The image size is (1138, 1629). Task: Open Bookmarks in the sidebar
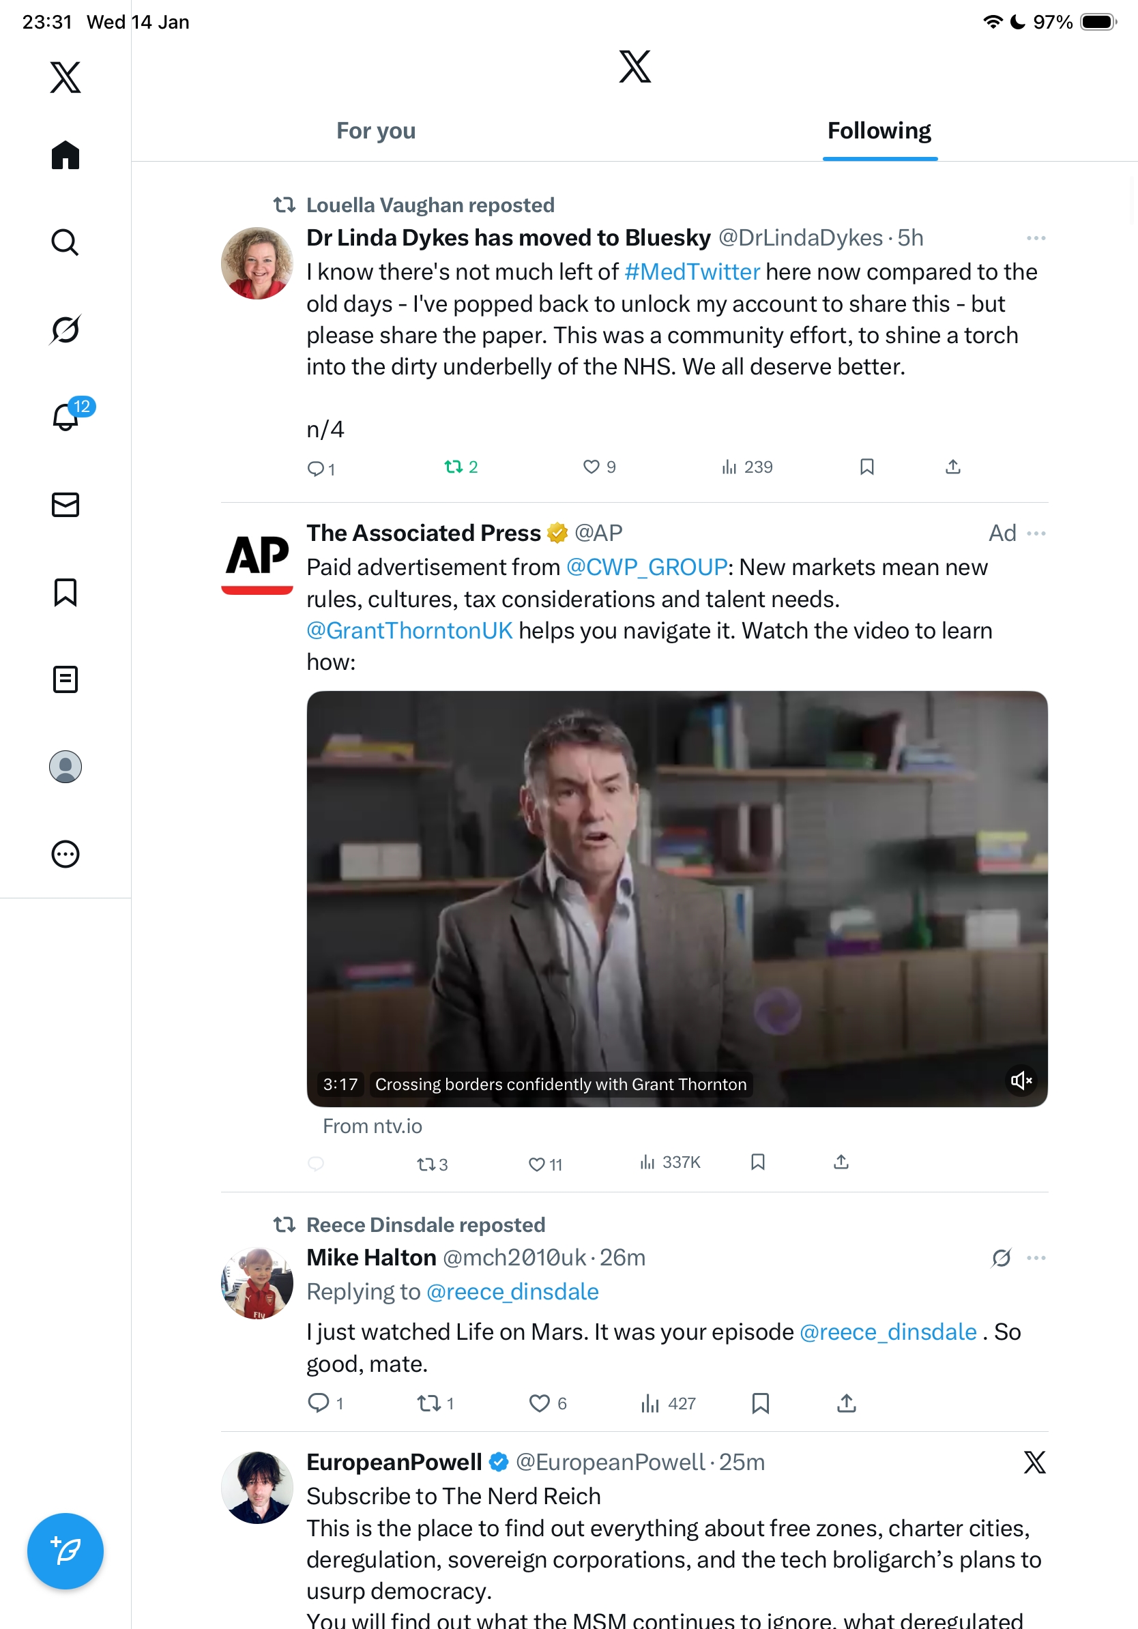click(x=65, y=591)
